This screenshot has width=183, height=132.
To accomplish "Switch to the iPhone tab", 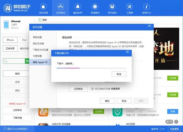I will [10, 40].
